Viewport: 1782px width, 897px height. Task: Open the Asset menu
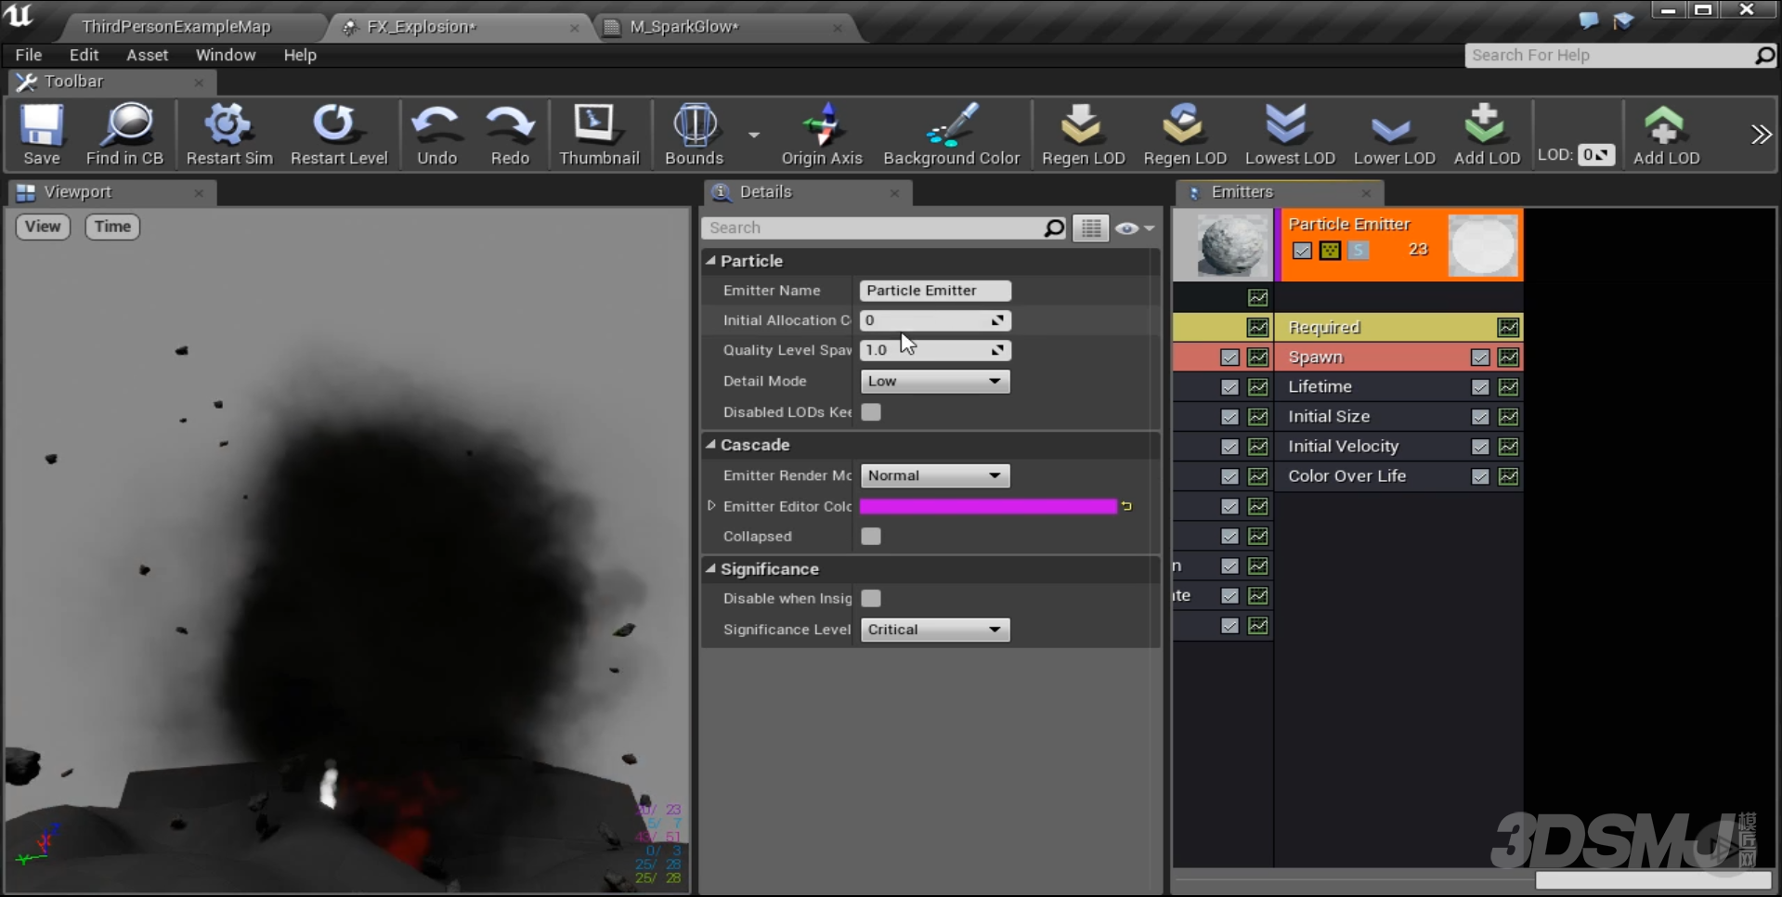tap(148, 55)
